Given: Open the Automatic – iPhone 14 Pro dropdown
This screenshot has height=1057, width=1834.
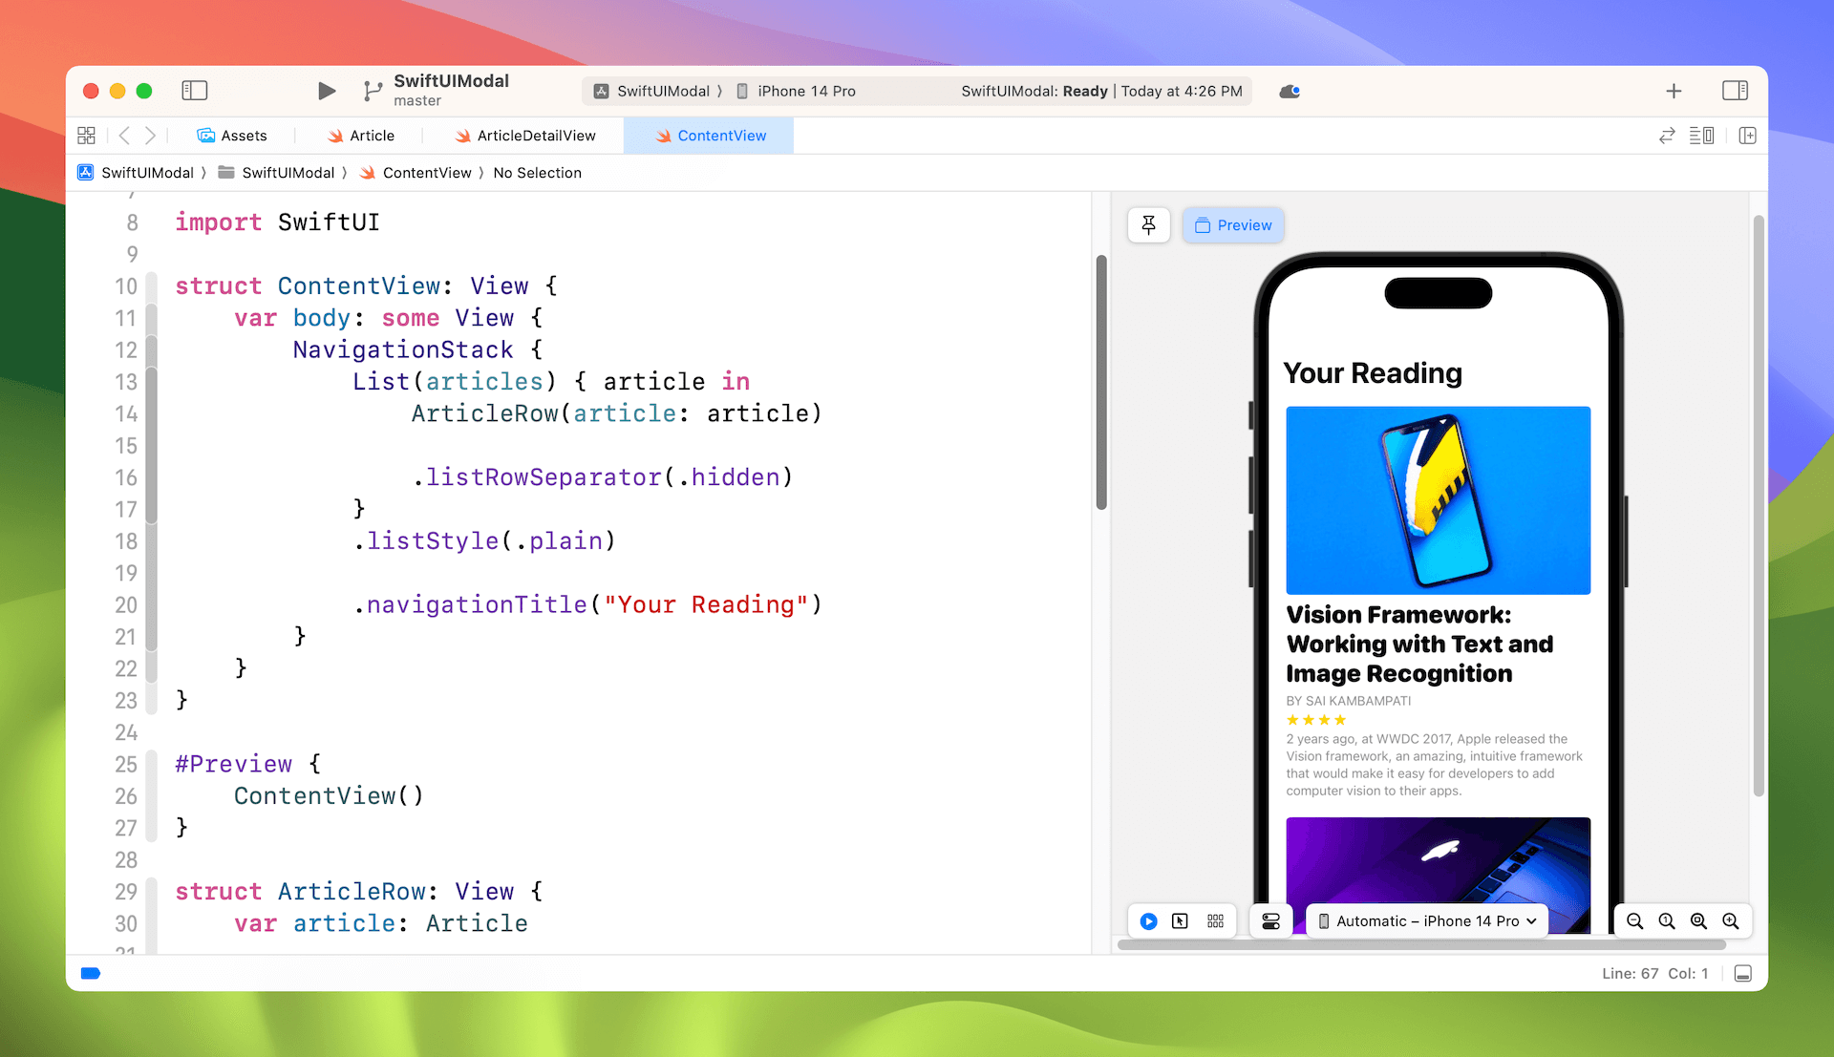Looking at the screenshot, I should coord(1427,921).
